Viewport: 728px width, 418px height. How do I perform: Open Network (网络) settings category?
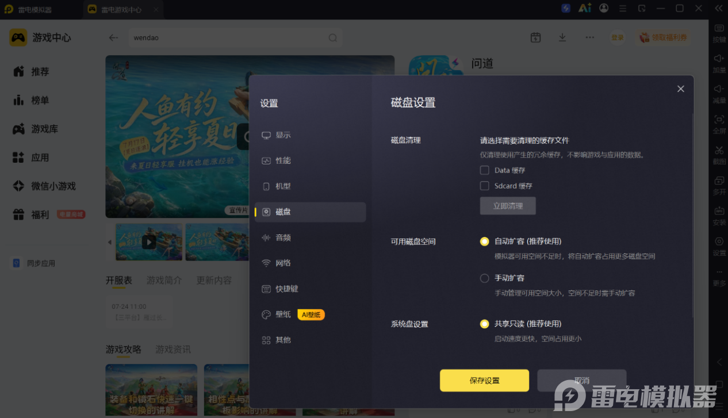310,263
